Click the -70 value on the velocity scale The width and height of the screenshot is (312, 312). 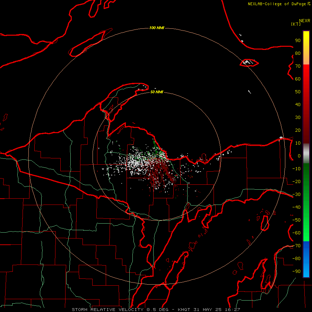[x=296, y=246]
